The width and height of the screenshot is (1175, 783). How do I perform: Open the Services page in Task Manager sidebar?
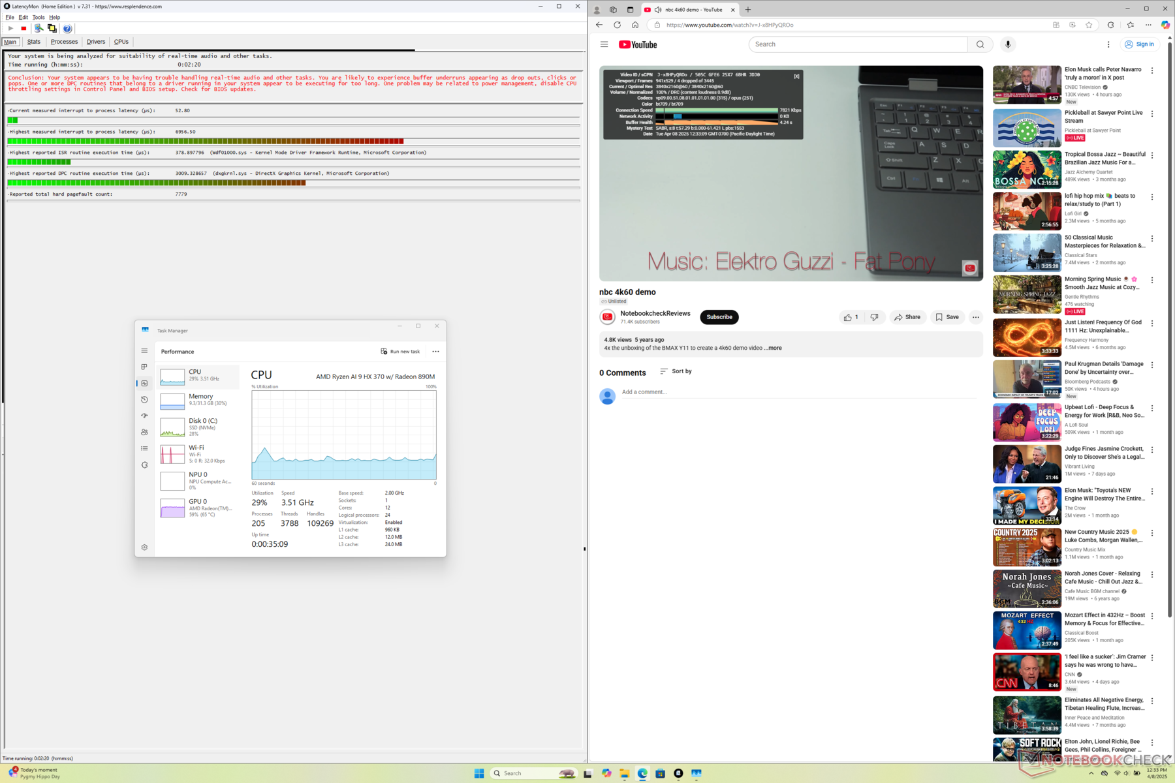[x=144, y=465]
